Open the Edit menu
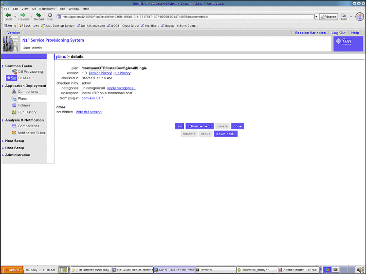The image size is (366, 274). pos(16,9)
